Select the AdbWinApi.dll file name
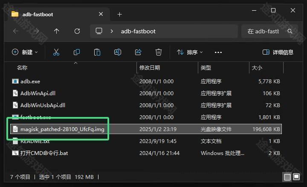Image resolution: width=307 pixels, height=187 pixels. (x=38, y=93)
